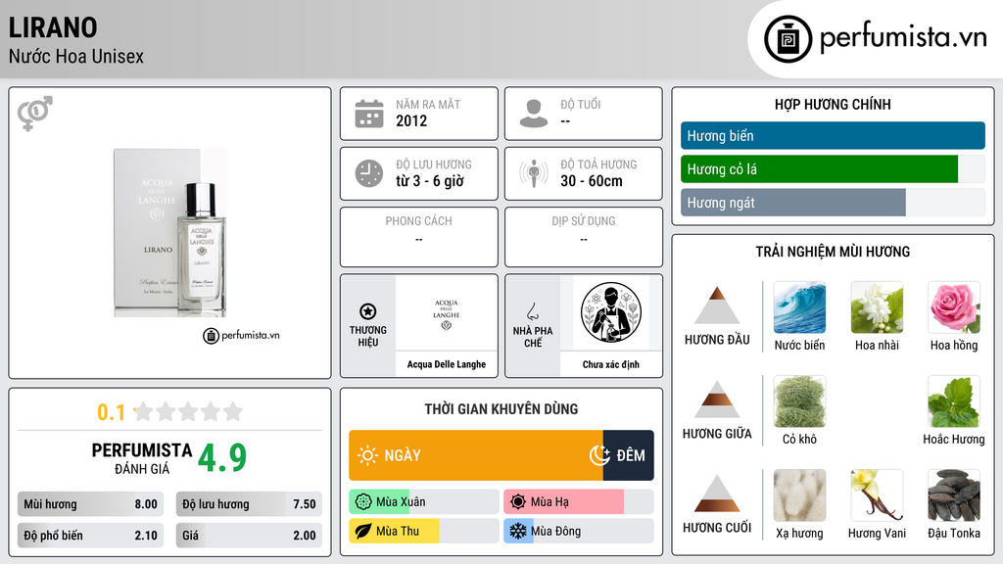
Task: Click the perfumer illustration Chưa xác định
Action: coord(611,313)
